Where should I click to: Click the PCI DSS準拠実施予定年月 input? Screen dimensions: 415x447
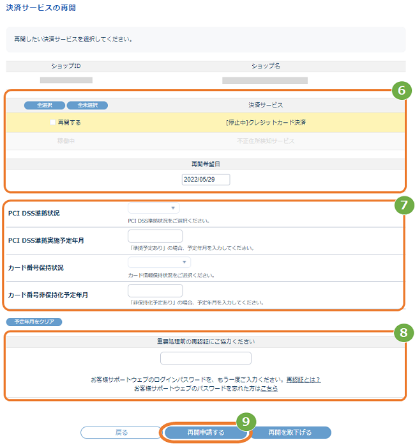click(x=155, y=236)
